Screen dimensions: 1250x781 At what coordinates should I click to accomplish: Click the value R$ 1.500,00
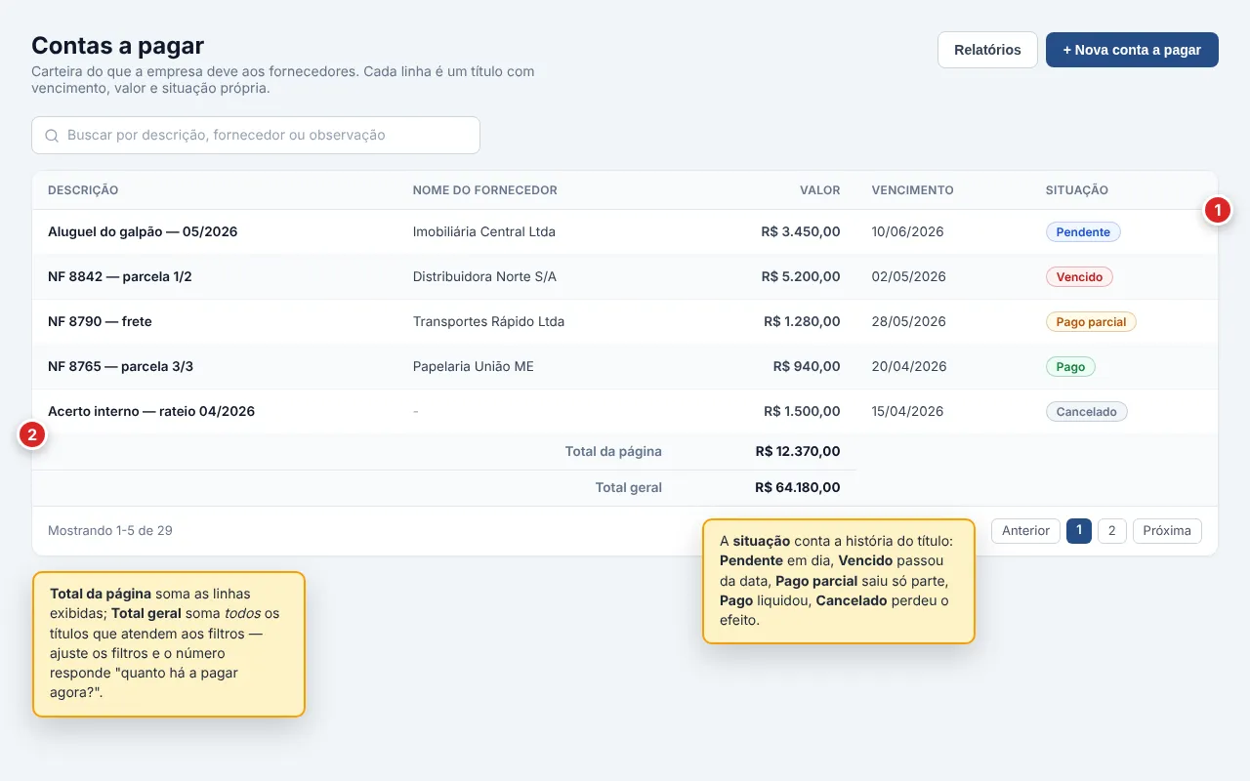(x=802, y=412)
